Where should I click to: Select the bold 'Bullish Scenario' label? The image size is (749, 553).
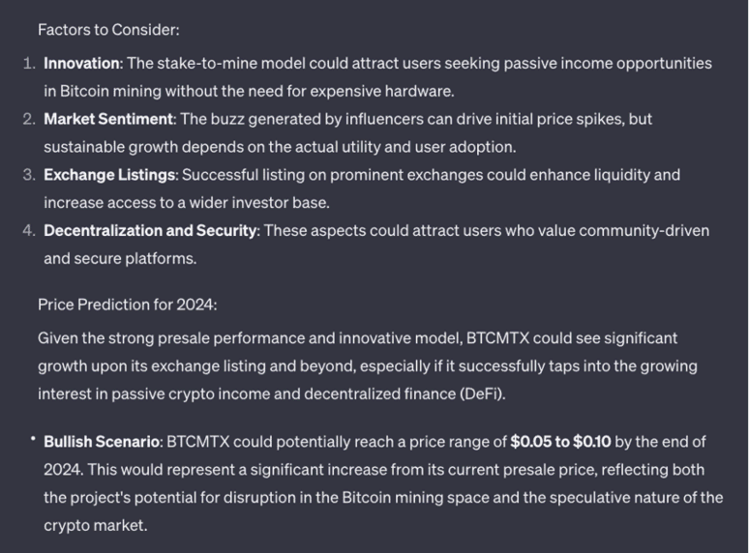(102, 442)
